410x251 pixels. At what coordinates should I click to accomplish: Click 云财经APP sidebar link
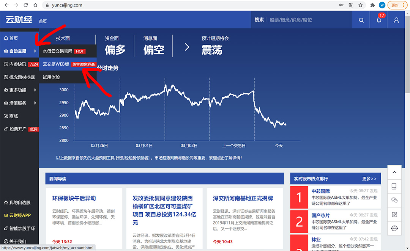(x=19, y=215)
